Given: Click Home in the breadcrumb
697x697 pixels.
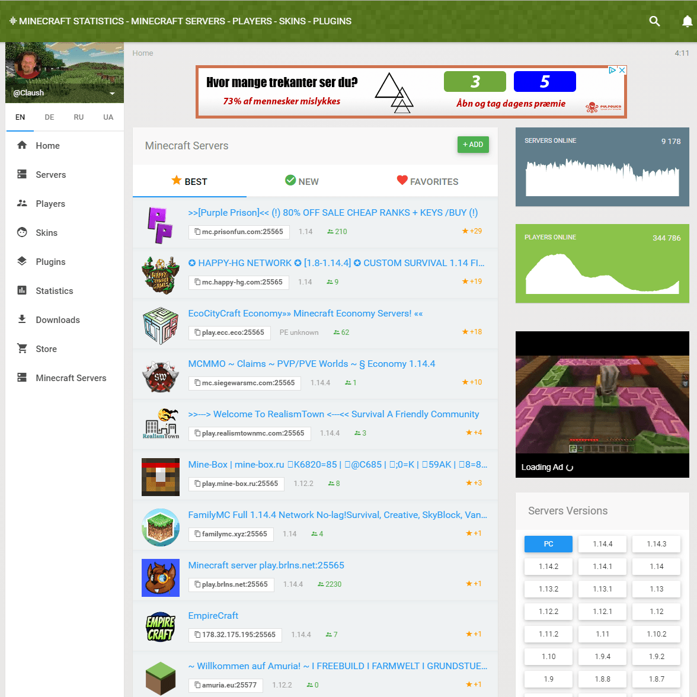Looking at the screenshot, I should pyautogui.click(x=143, y=53).
